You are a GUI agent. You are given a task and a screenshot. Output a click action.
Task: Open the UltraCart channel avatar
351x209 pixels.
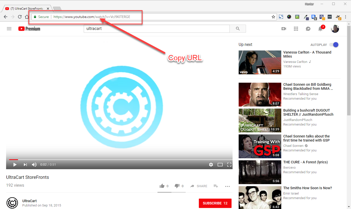click(x=12, y=203)
